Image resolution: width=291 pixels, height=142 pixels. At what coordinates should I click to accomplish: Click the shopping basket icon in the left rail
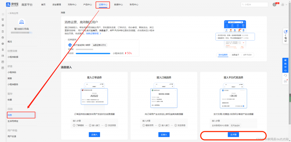(x=3, y=38)
